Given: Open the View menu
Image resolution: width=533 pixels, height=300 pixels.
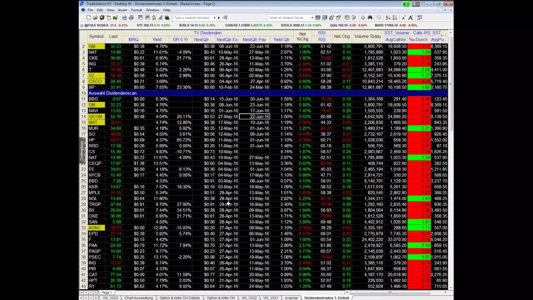Looking at the screenshot, I should 110,10.
